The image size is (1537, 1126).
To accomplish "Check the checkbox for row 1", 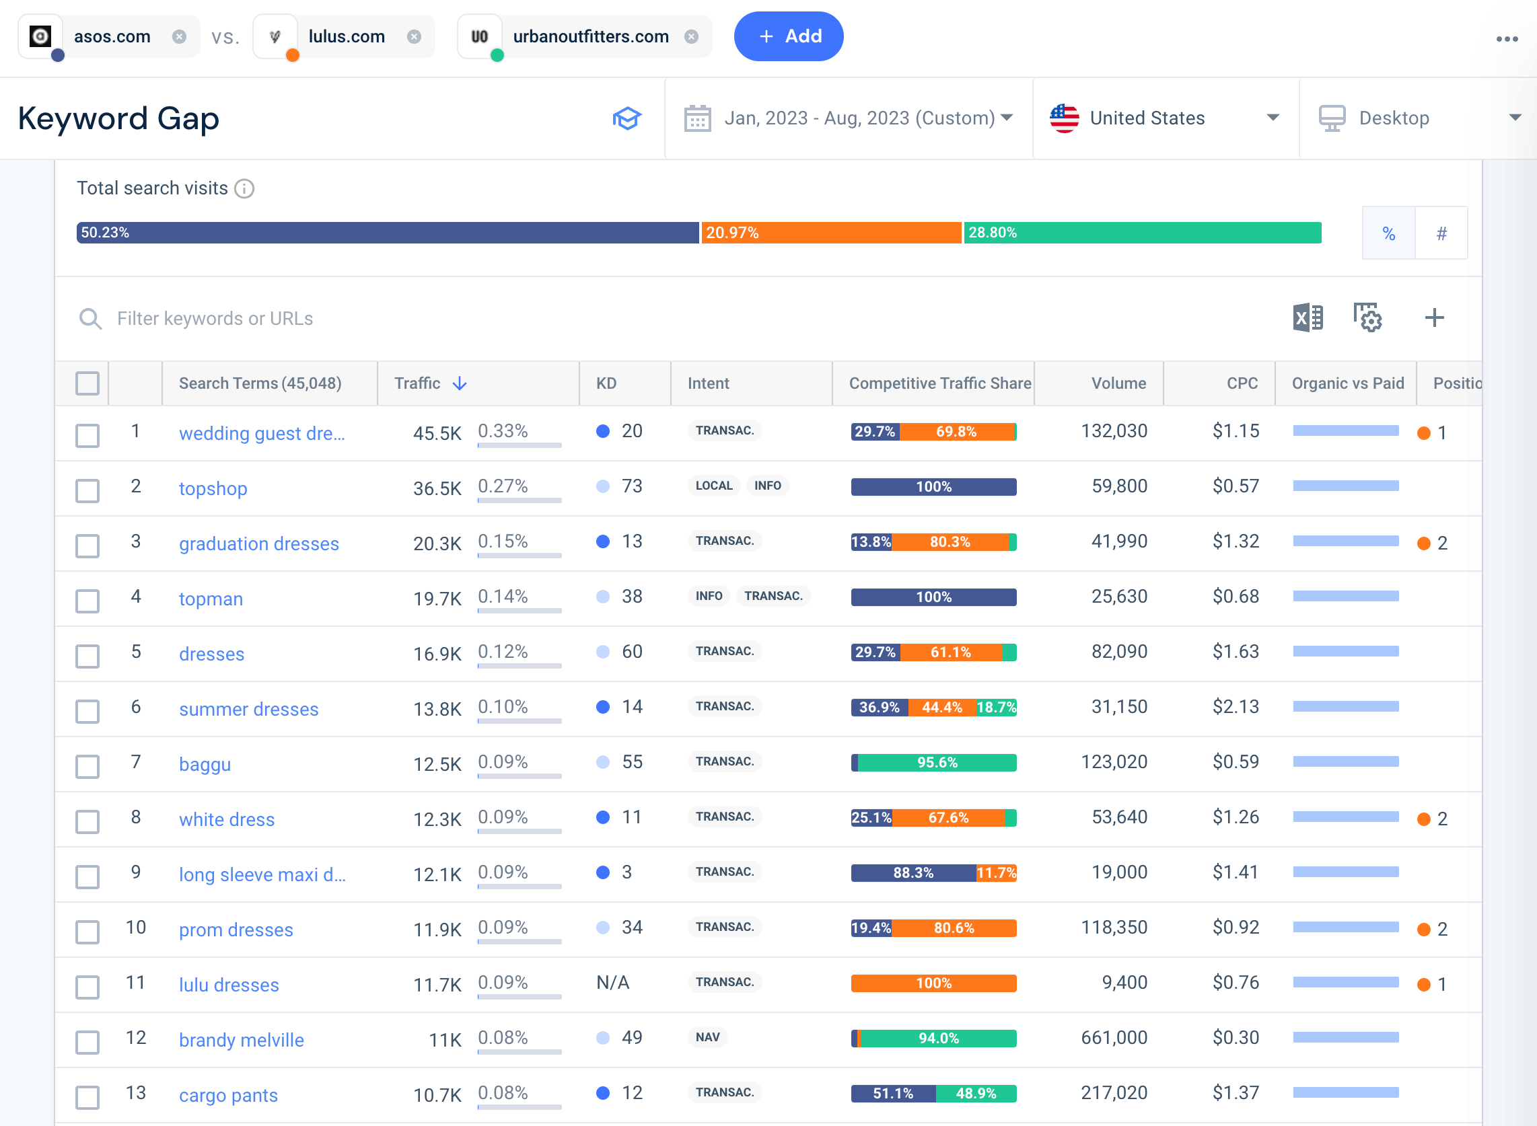I will pyautogui.click(x=90, y=432).
